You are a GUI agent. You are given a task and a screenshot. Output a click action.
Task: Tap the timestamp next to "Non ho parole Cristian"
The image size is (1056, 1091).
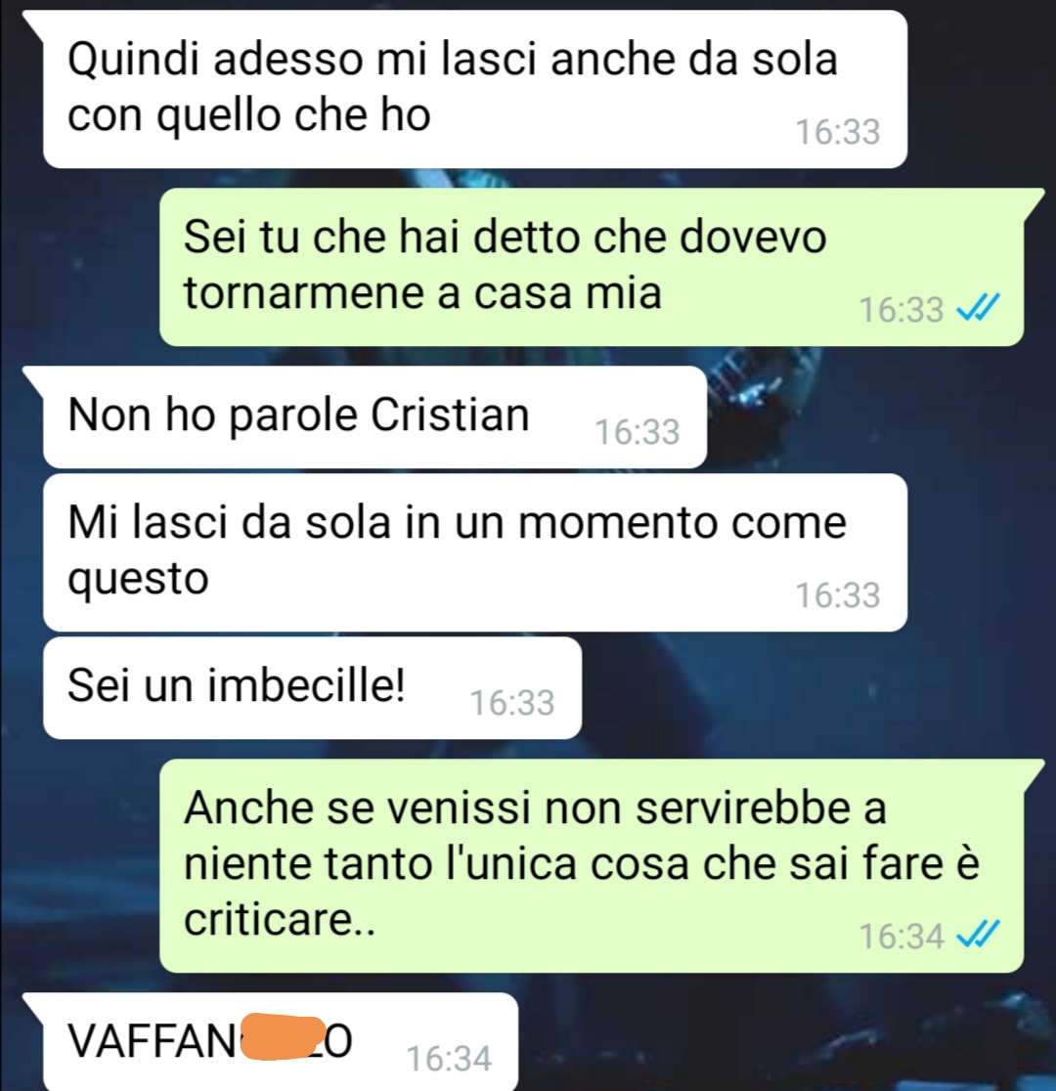(637, 431)
